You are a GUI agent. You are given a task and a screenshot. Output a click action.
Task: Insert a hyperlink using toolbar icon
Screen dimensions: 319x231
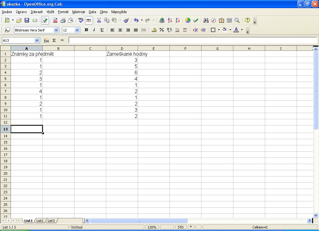[162, 20]
